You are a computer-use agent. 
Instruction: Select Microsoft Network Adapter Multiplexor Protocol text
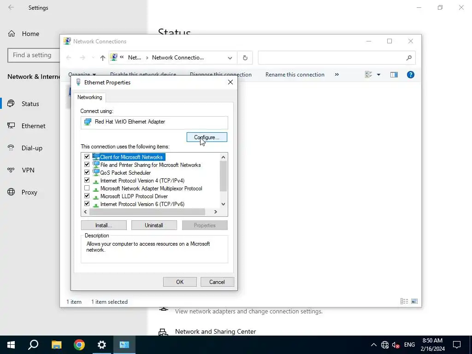(x=151, y=189)
